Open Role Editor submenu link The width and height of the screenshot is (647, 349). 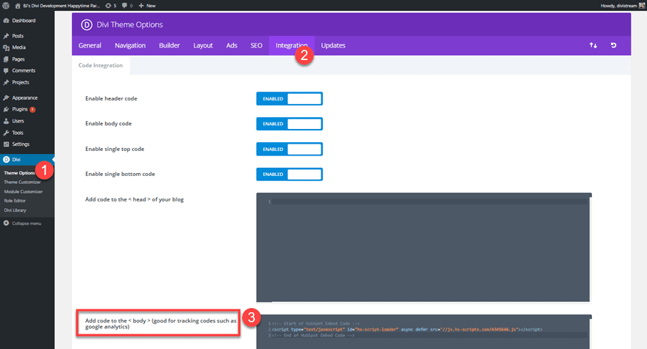point(15,201)
